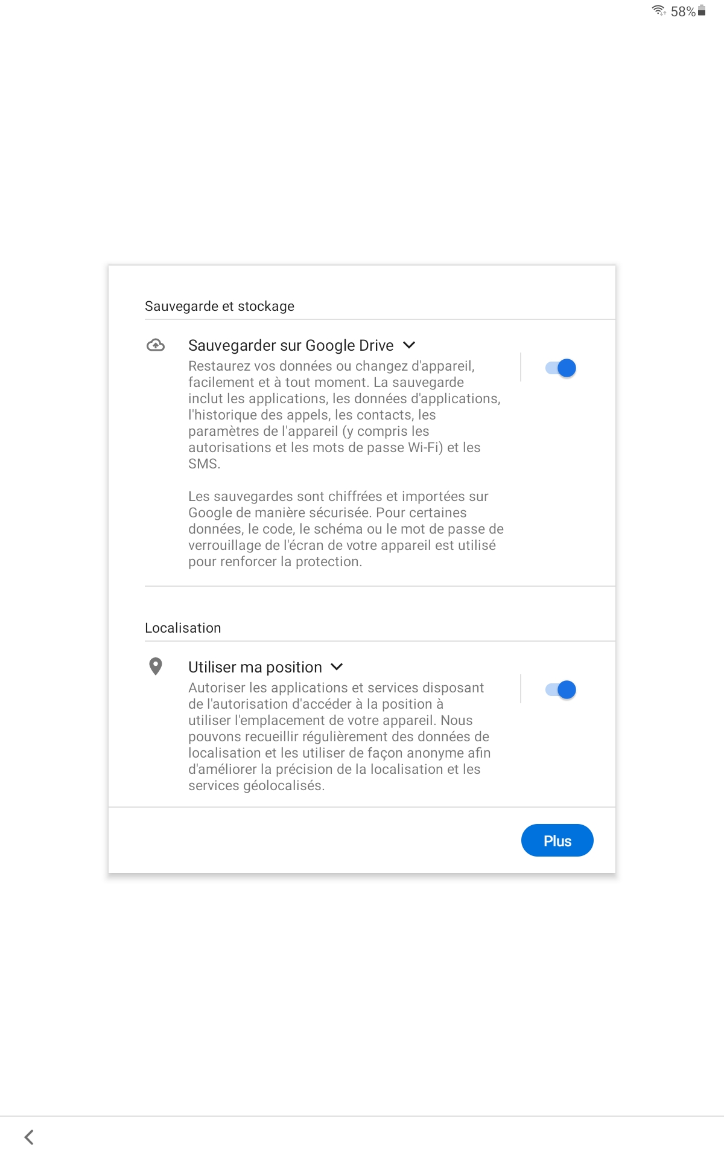The image size is (724, 1159).
Task: Tap the 'Autoriser les applications' location description
Action: click(x=339, y=736)
